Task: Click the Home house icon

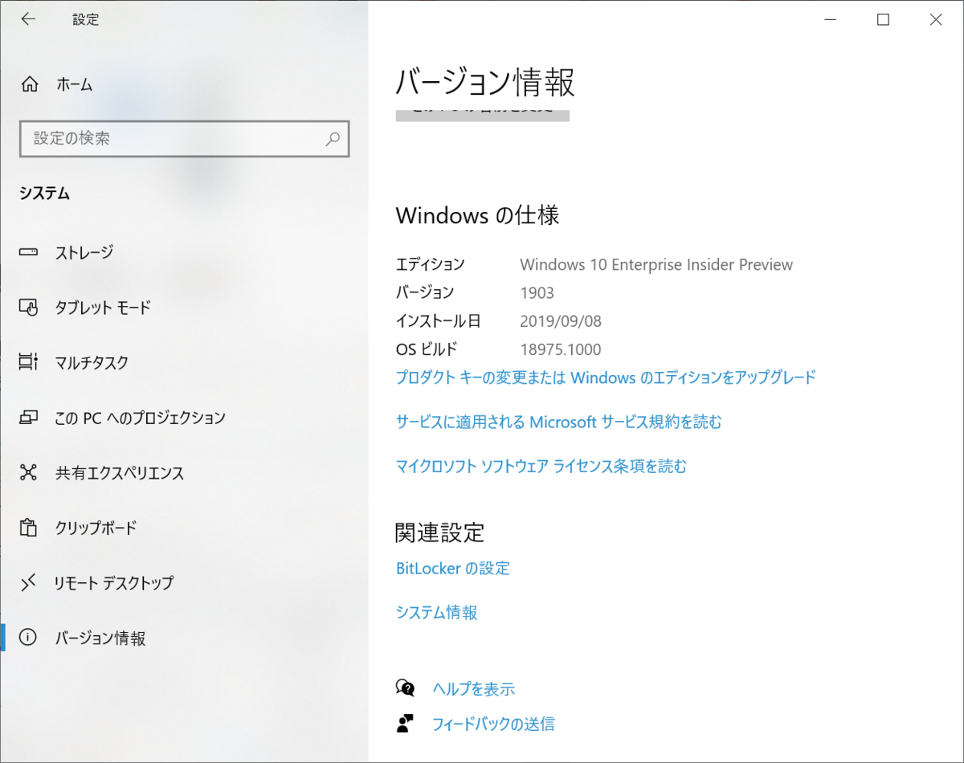Action: 29,84
